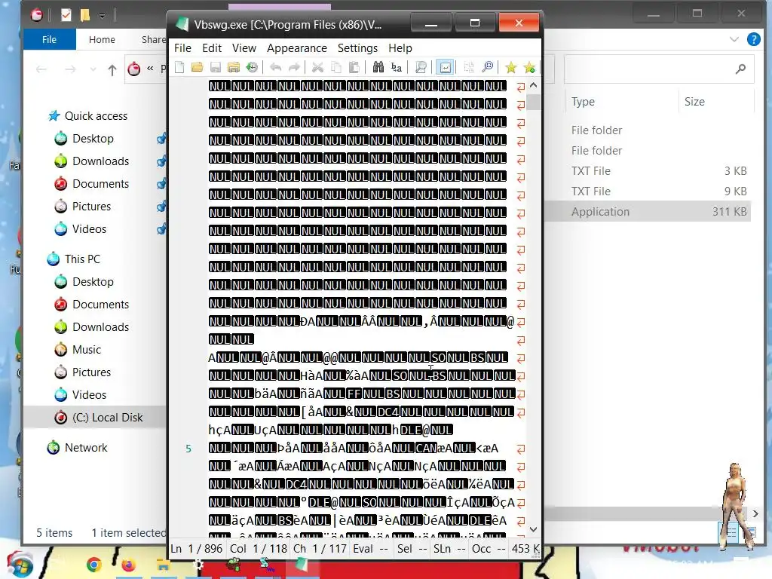Click Explorer's Forward navigation arrow
772x579 pixels.
click(70, 69)
